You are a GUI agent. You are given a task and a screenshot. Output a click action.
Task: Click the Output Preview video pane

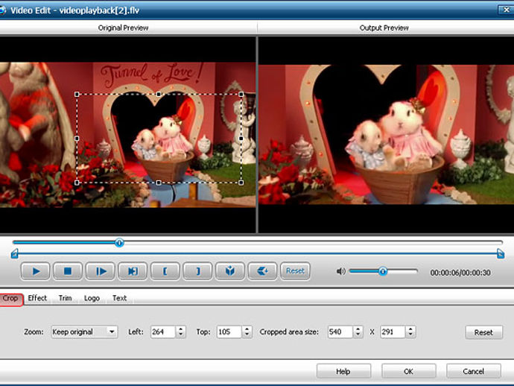(x=386, y=135)
